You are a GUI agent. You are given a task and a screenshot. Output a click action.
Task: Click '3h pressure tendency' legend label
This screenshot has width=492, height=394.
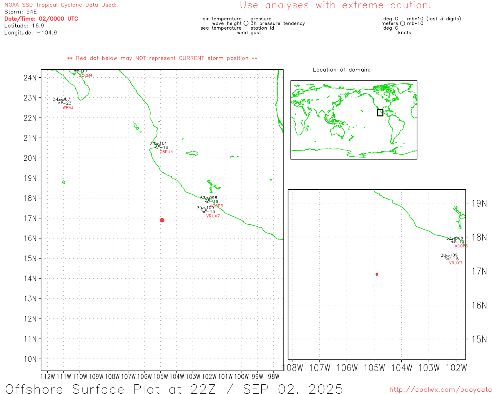click(x=278, y=23)
